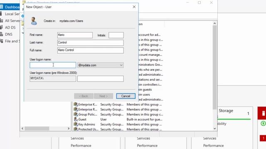Select the Protected Us... row name
Screen dimensions: 266x149
click(x=88, y=129)
